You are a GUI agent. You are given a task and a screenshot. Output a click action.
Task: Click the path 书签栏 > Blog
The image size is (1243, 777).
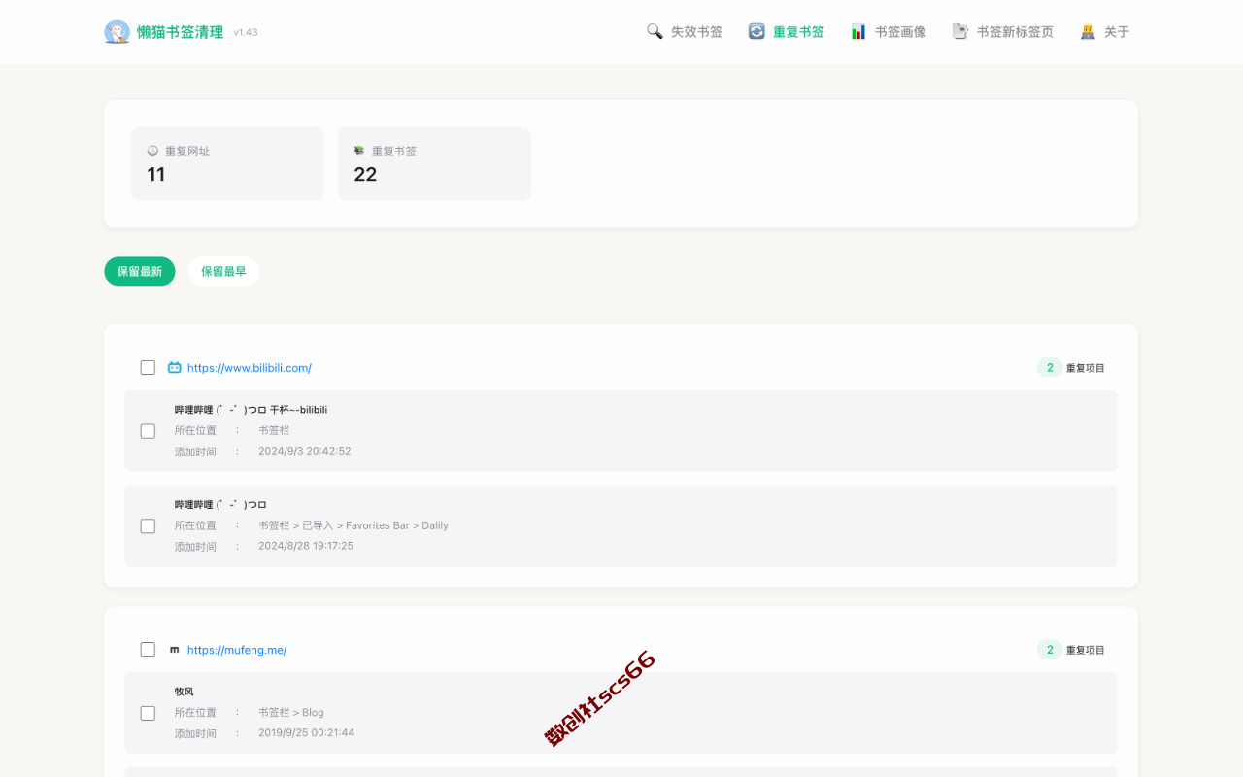(291, 712)
